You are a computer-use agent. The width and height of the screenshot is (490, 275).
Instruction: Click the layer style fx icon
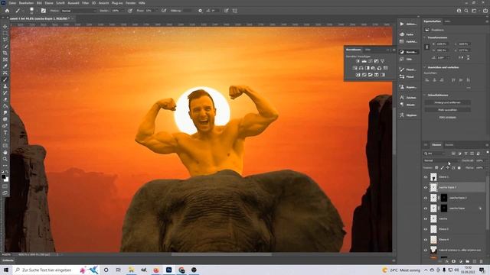(447, 261)
